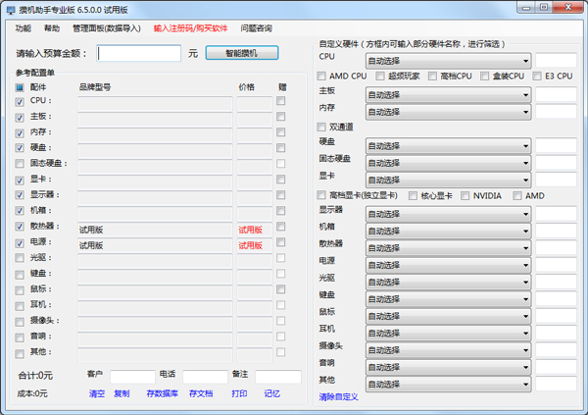This screenshot has height=415, width=588.
Task: Enable the 固态硬盘 component checkbox
Action: 20,164
